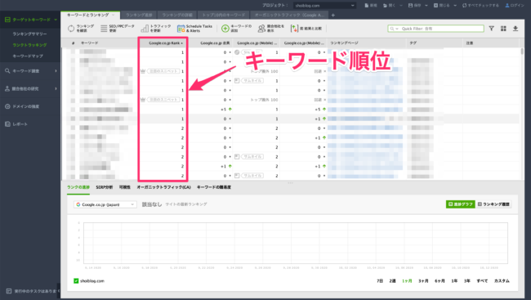Click the ランキングを確認 refresh icon
531x300 pixels.
pyautogui.click(x=71, y=29)
